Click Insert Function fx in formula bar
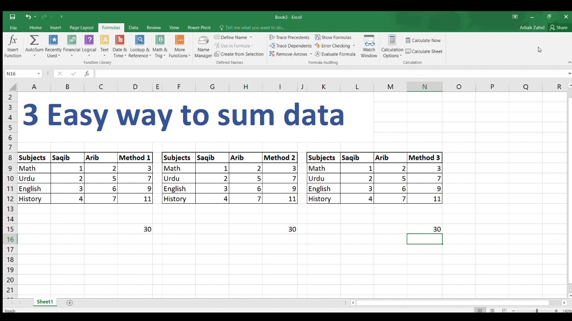The height and width of the screenshot is (321, 572). point(87,74)
